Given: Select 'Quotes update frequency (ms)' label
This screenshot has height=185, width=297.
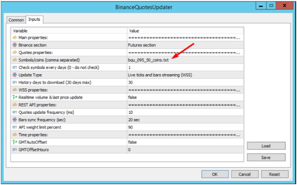Looking at the screenshot, I should pos(46,112).
